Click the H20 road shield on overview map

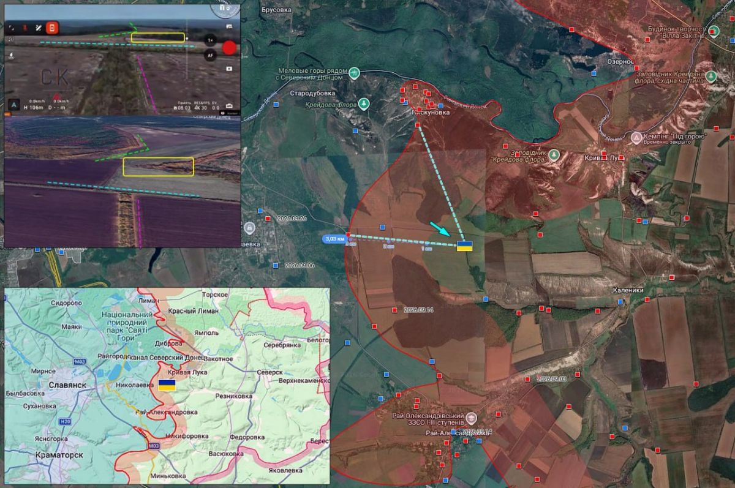(x=65, y=421)
